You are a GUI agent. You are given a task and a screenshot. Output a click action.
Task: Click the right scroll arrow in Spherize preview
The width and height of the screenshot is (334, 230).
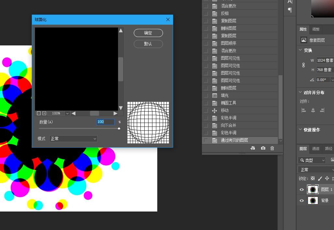[x=115, y=114]
